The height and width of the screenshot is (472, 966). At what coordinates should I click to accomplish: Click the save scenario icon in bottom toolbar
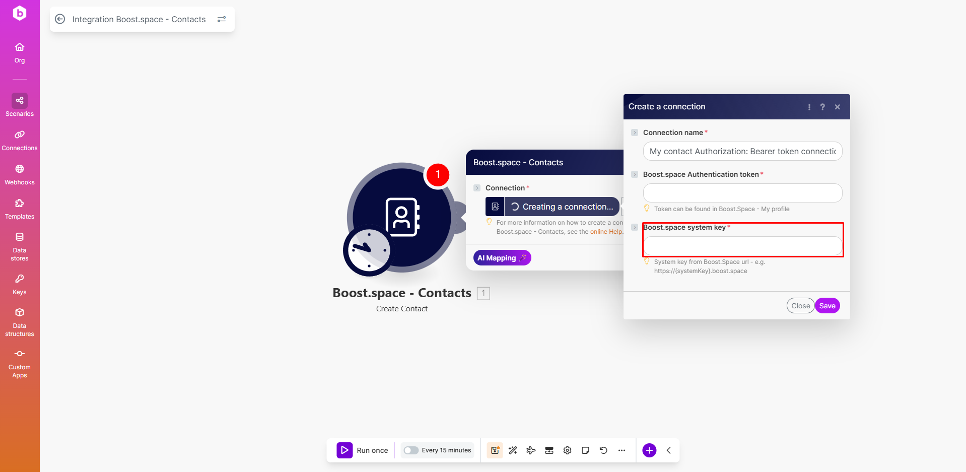[x=495, y=450]
